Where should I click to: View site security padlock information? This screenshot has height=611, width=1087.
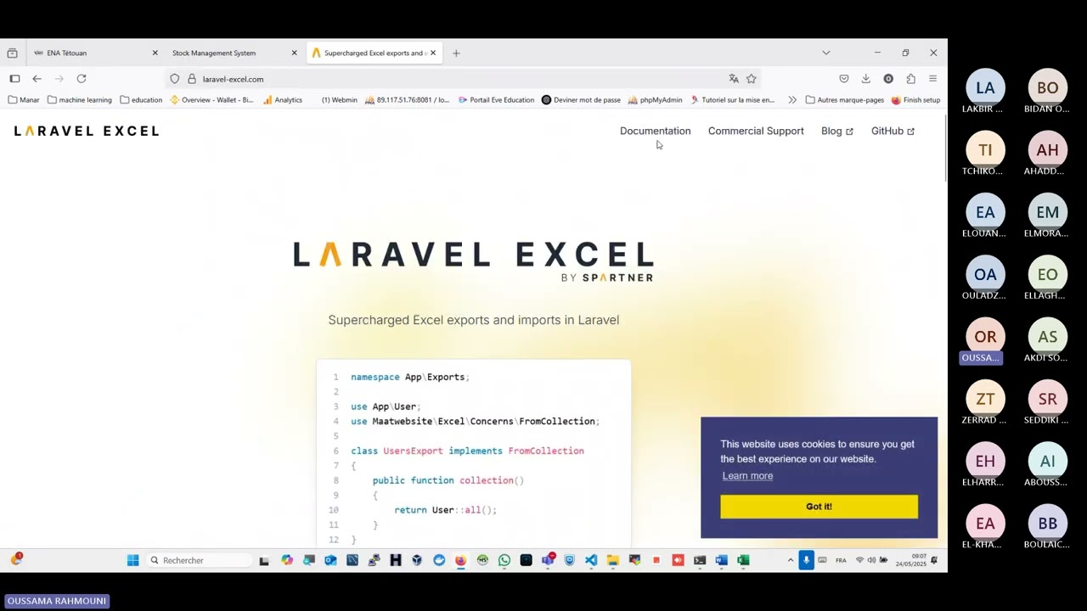pos(192,79)
